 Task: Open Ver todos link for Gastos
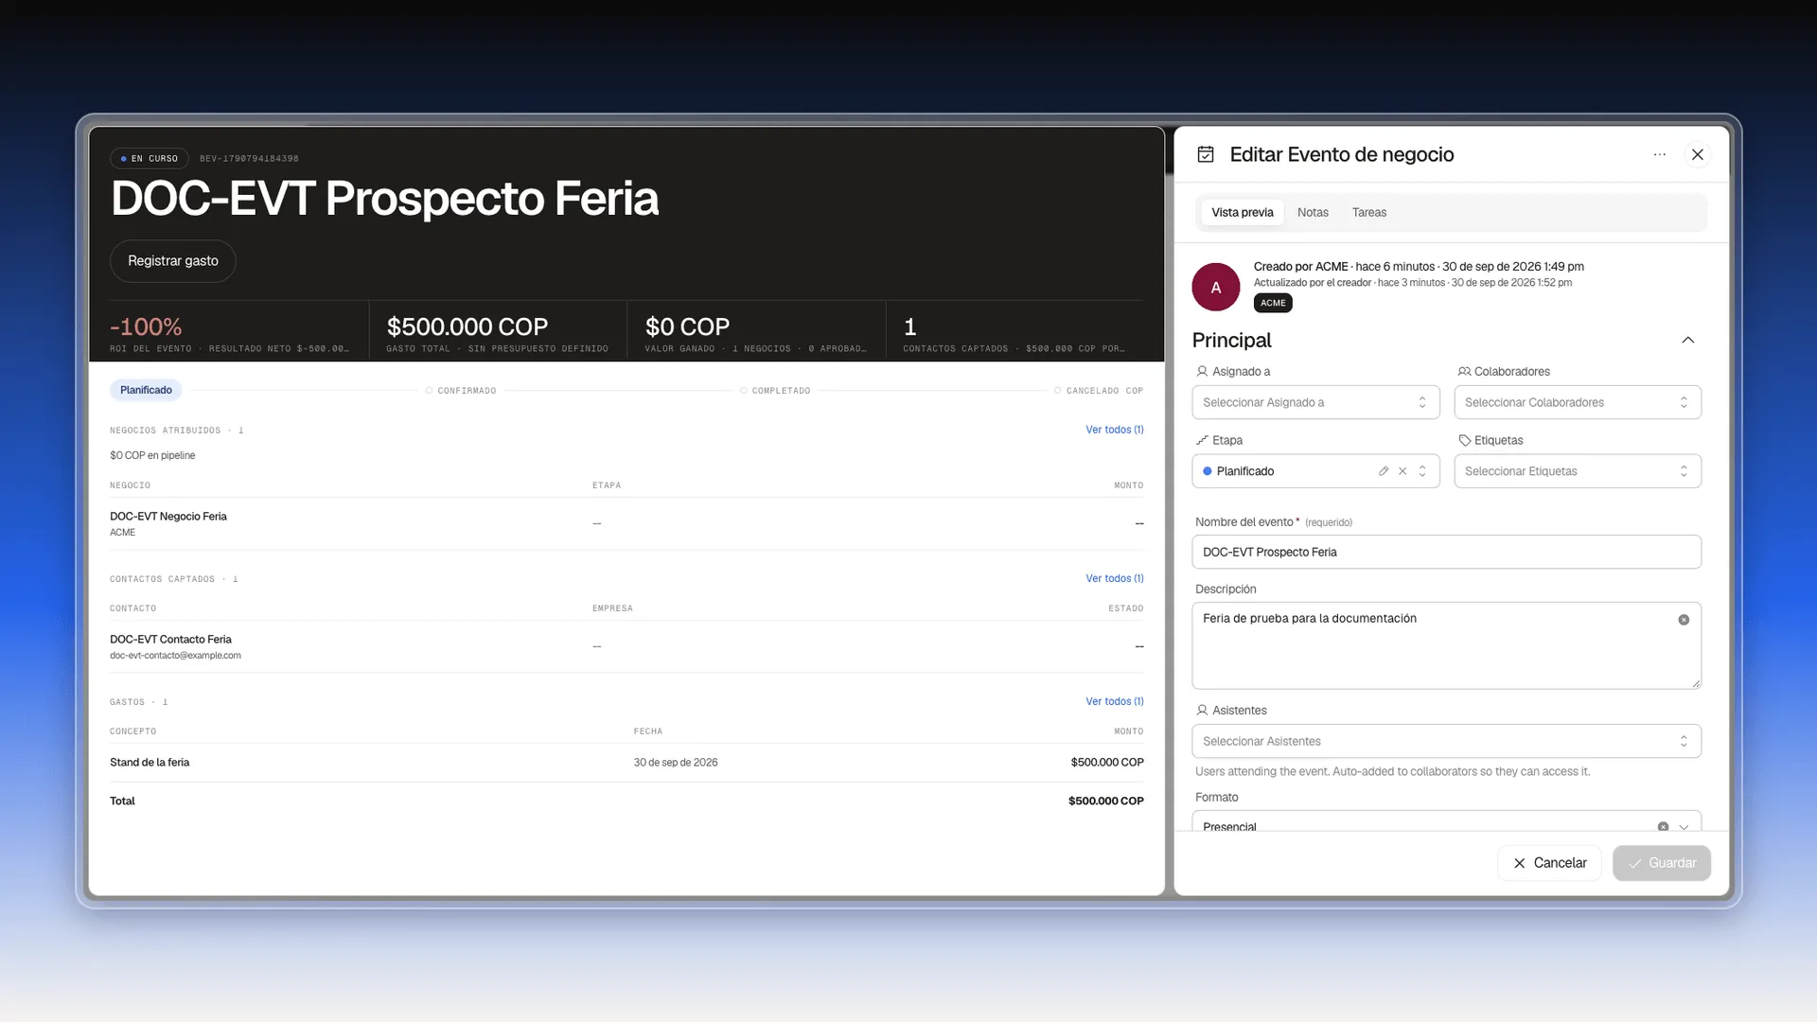pos(1115,701)
